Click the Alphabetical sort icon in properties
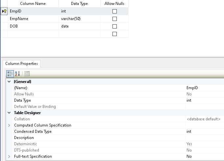 pyautogui.click(x=17, y=74)
